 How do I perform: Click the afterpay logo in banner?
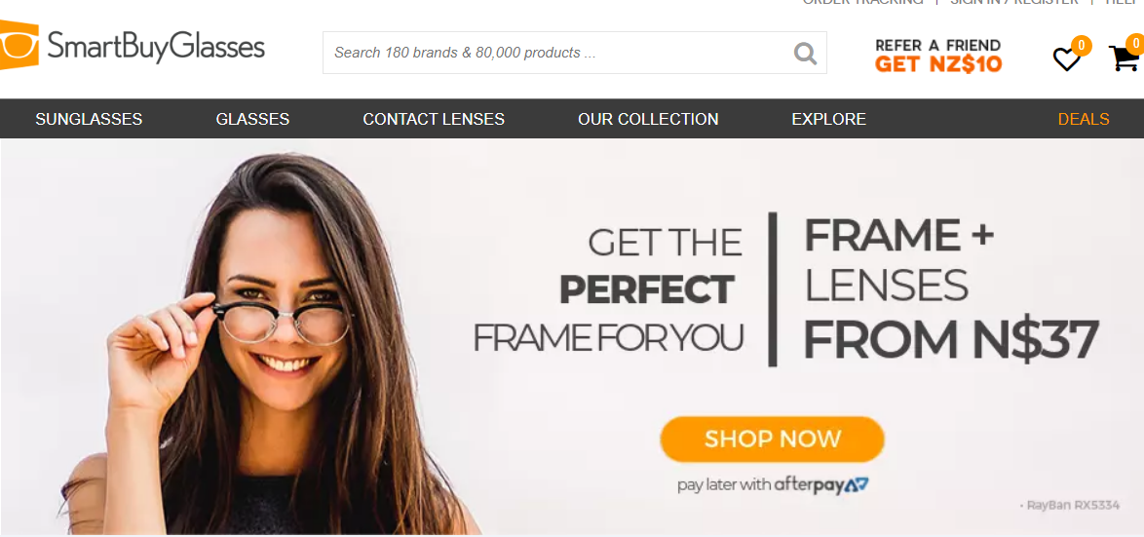pyautogui.click(x=821, y=484)
